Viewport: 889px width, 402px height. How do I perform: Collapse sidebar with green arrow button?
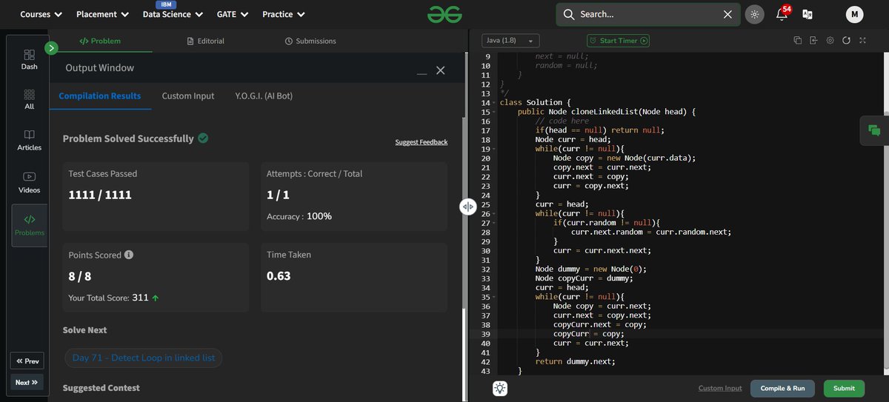point(51,48)
